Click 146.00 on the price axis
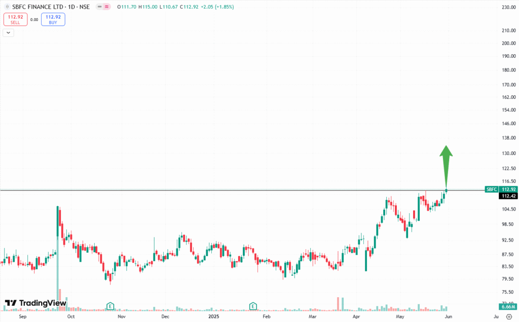 (x=509, y=124)
